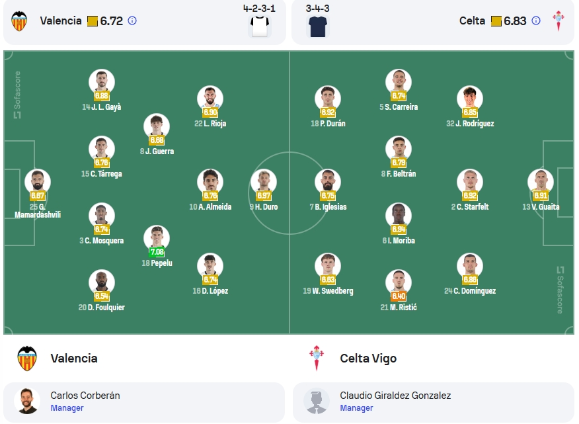579x424 pixels.
Task: Click the J. L. Gayà player name
Action: click(x=106, y=107)
